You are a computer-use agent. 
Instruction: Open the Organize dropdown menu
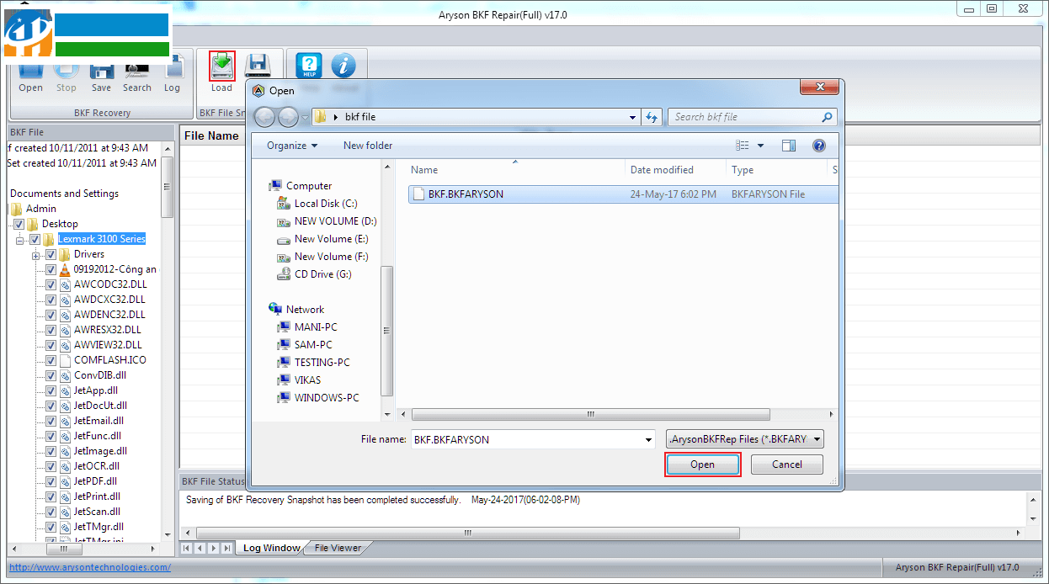pos(290,145)
